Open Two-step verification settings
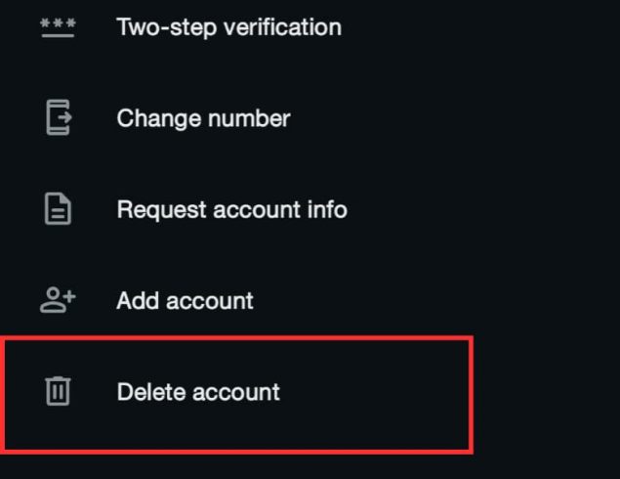 point(228,27)
